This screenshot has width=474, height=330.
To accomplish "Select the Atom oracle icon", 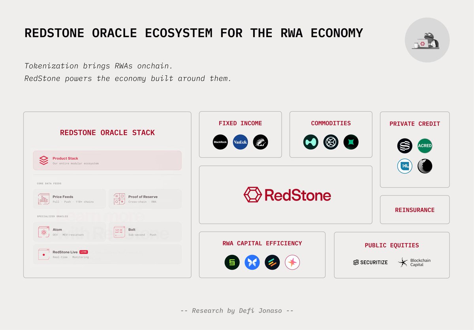I will coord(43,232).
